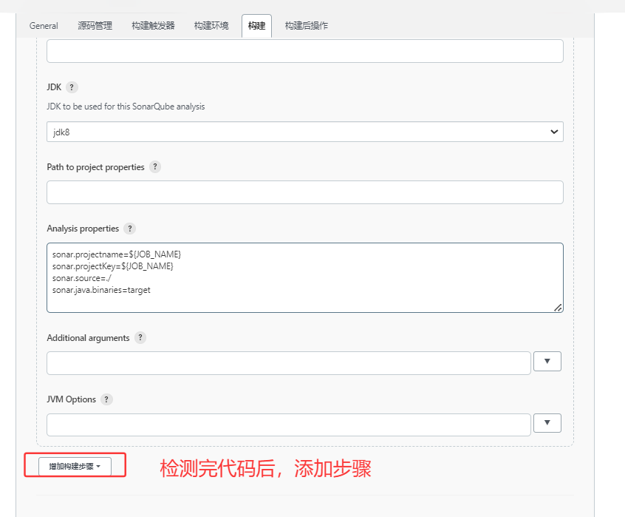Expand the Additional arguments field arrow
Viewport: 625px width, 517px height.
[547, 361]
